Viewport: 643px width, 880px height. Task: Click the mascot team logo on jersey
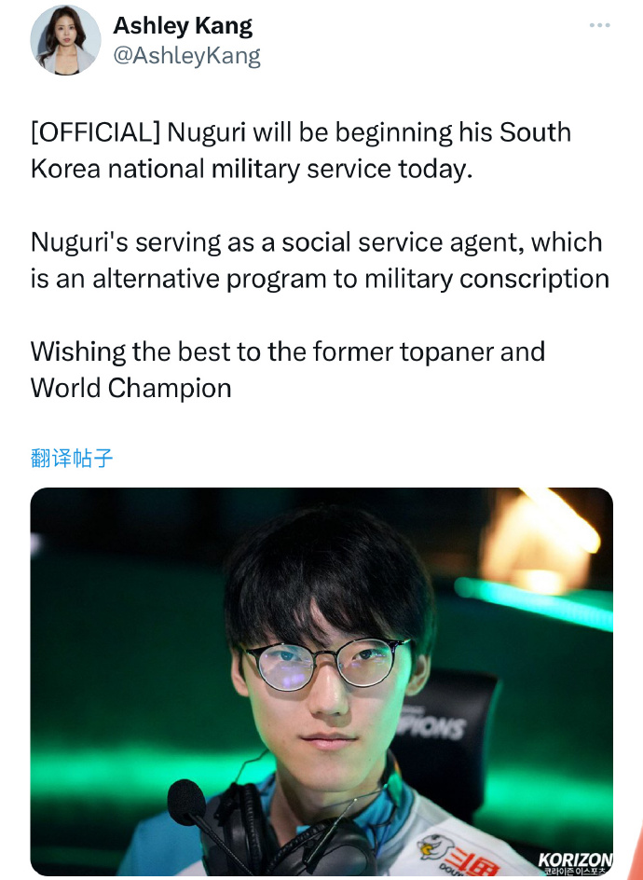(436, 847)
